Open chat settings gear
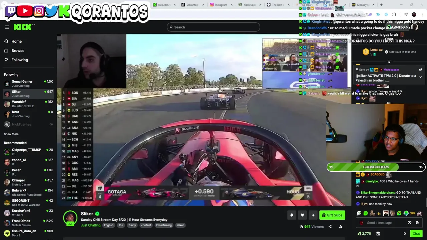The width and height of the screenshot is (427, 240). click(405, 234)
